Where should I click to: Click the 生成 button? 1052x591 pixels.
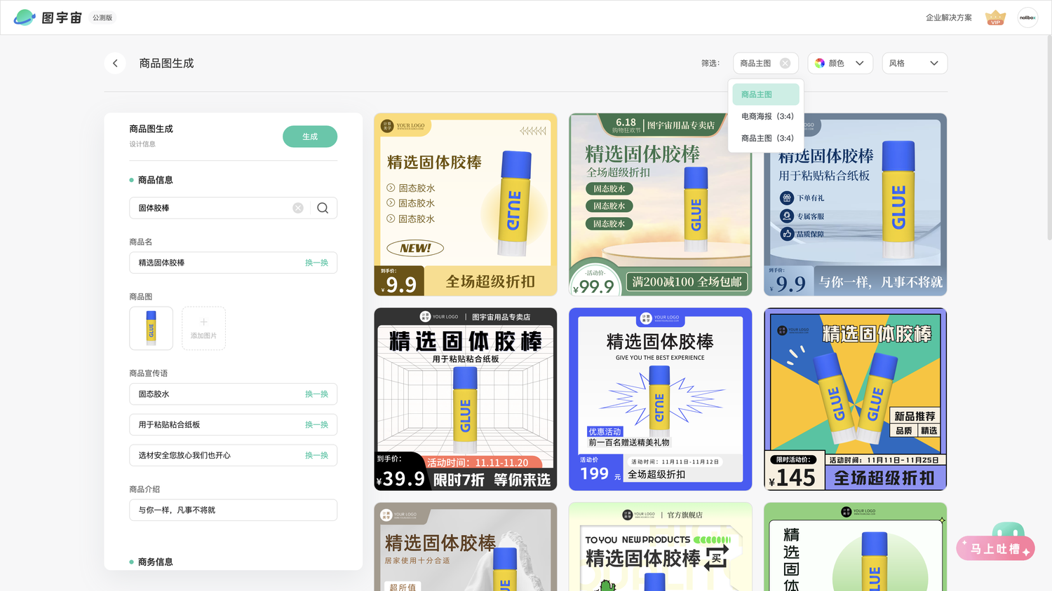point(310,137)
